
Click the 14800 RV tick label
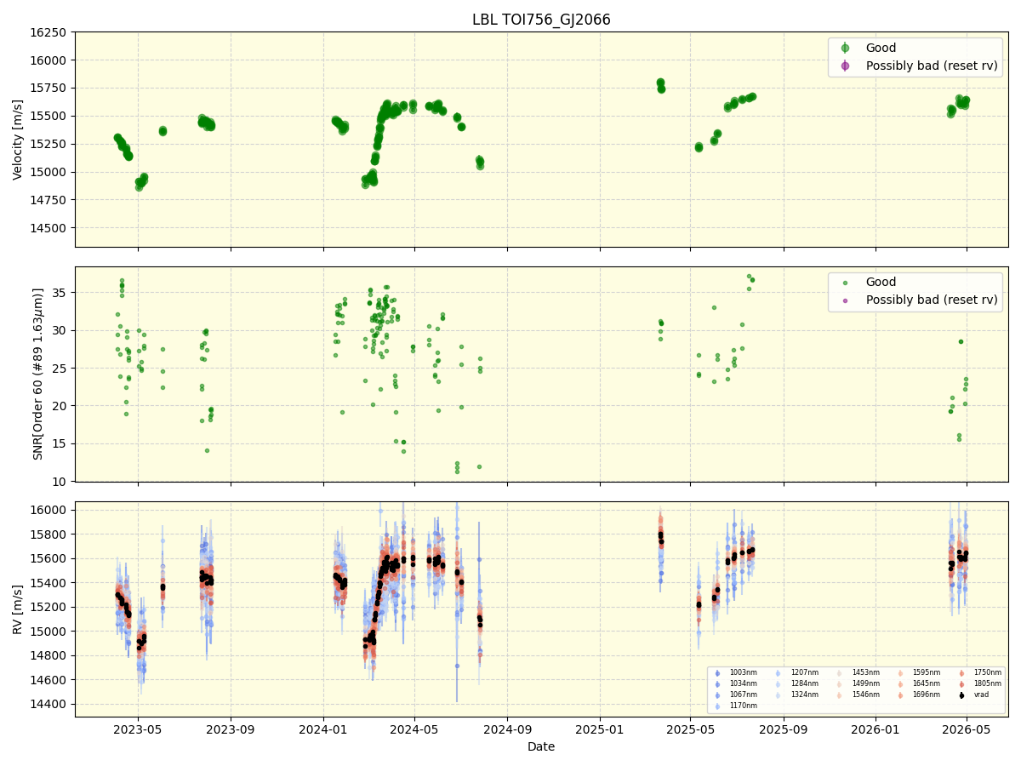point(48,655)
